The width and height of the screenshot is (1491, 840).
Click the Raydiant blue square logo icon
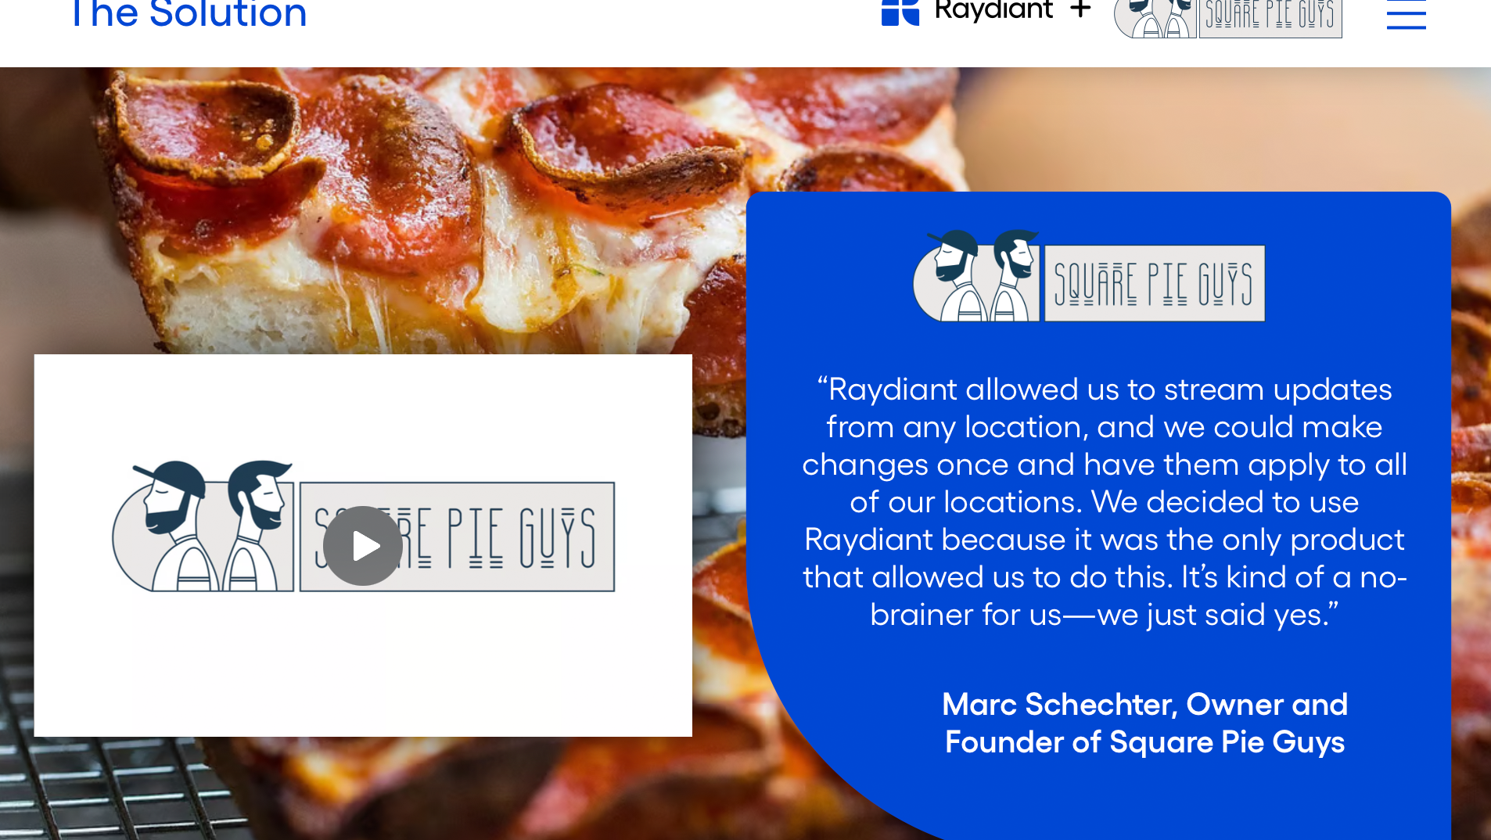(x=900, y=13)
